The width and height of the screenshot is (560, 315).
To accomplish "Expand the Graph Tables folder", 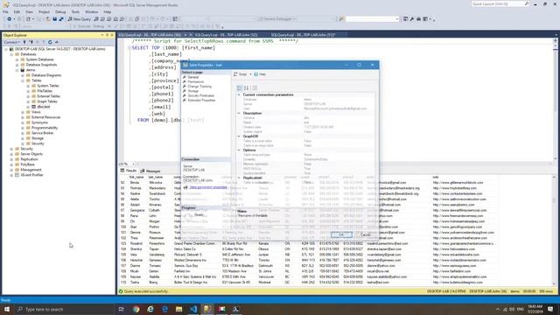I will 28,101.
